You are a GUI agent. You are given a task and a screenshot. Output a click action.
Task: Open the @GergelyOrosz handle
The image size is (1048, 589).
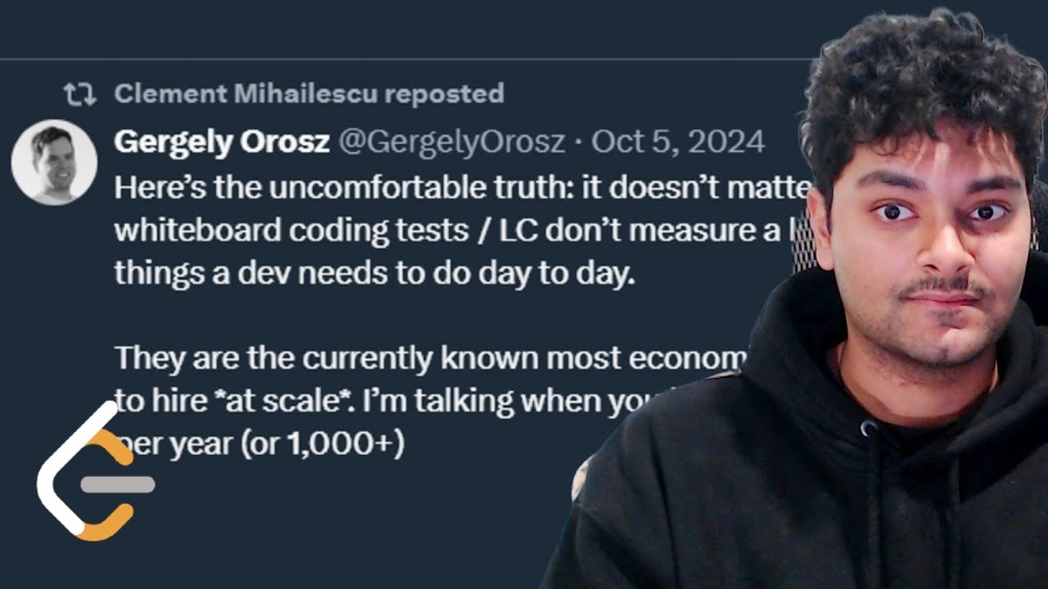[x=451, y=142]
